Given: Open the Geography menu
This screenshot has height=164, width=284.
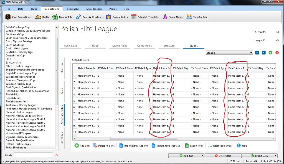Looking at the screenshot, I should coord(73,9).
